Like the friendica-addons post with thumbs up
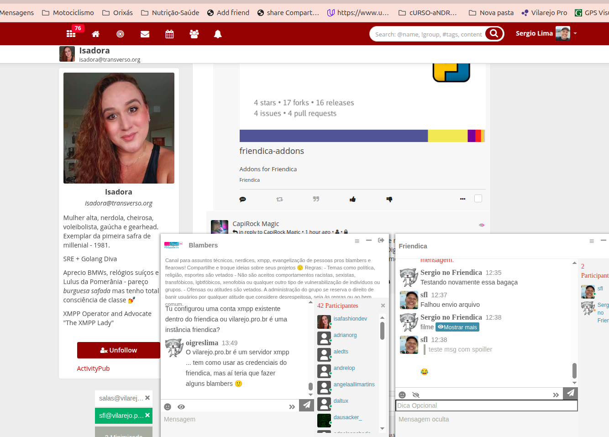The image size is (609, 437). (352, 199)
